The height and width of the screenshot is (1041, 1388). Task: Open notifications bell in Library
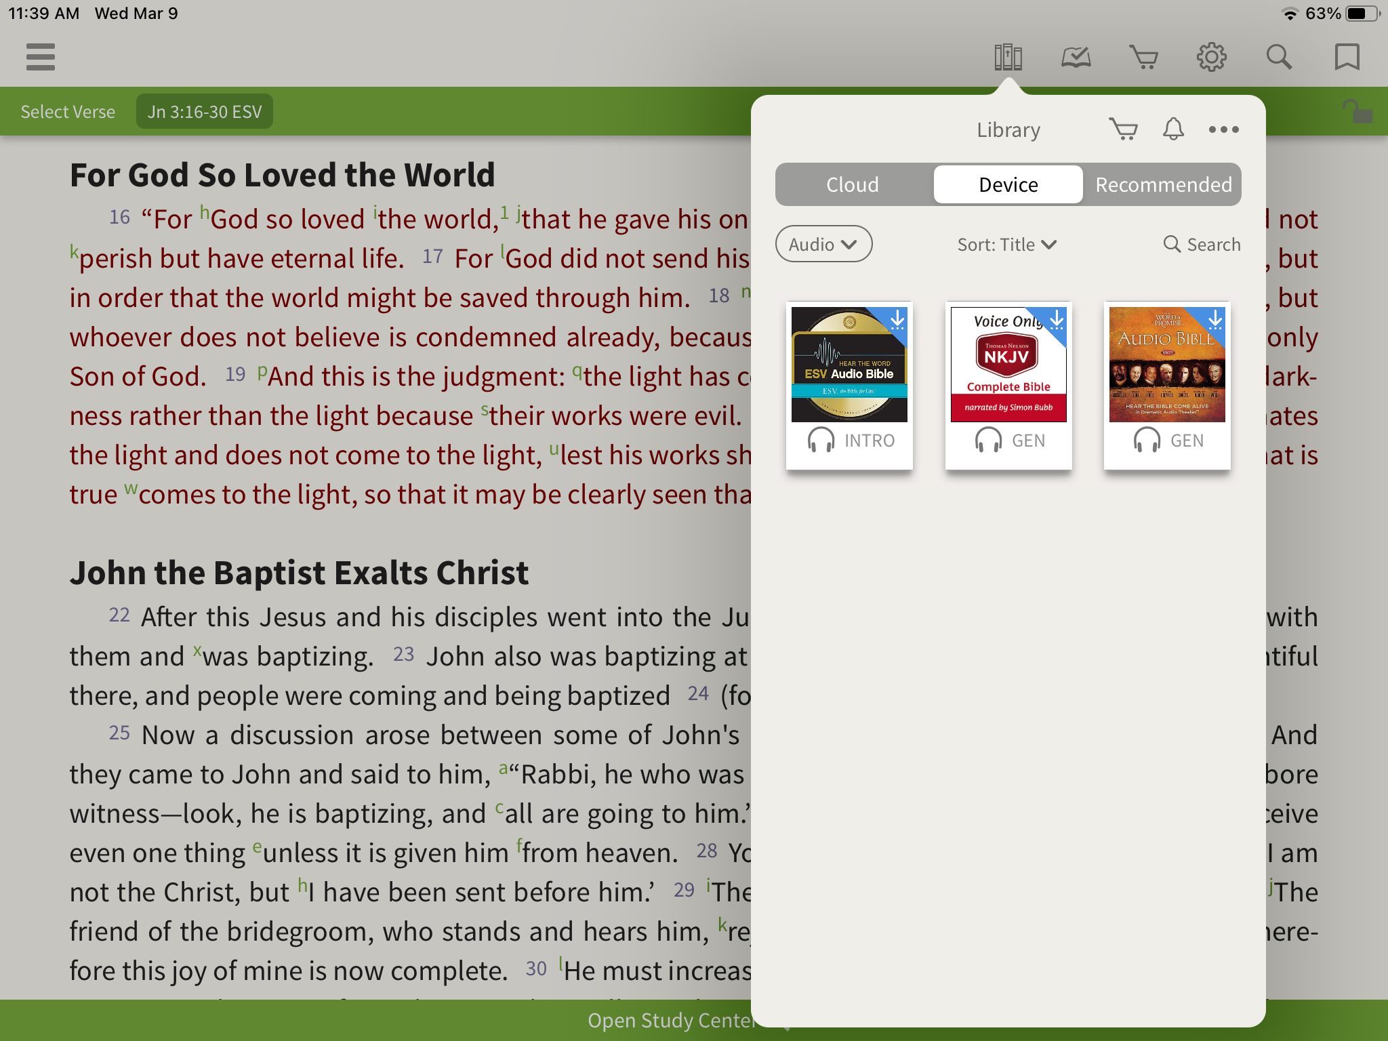point(1173,129)
